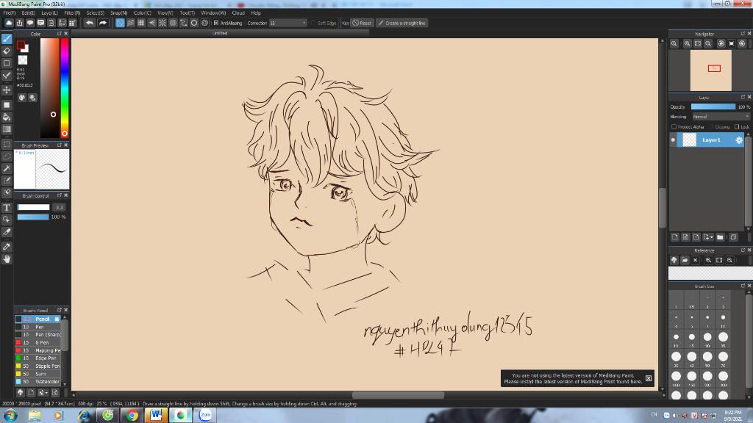Toggle parallel snap icon
The width and height of the screenshot is (753, 423).
click(131, 23)
